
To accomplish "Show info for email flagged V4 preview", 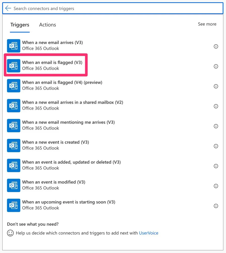I will (x=216, y=86).
